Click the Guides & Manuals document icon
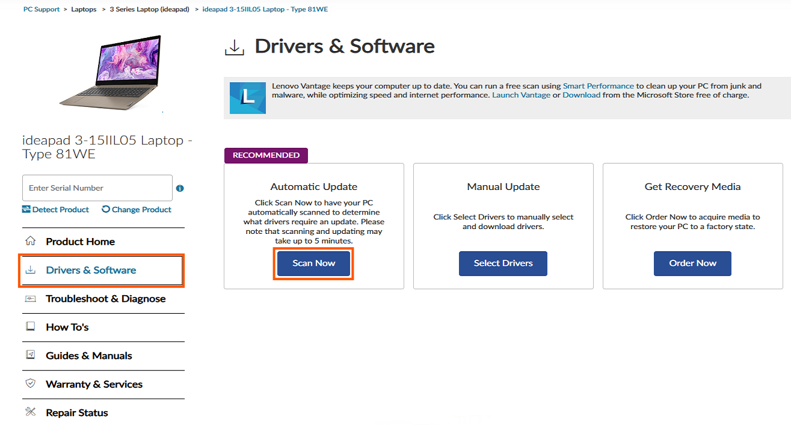The image size is (791, 425). click(31, 355)
